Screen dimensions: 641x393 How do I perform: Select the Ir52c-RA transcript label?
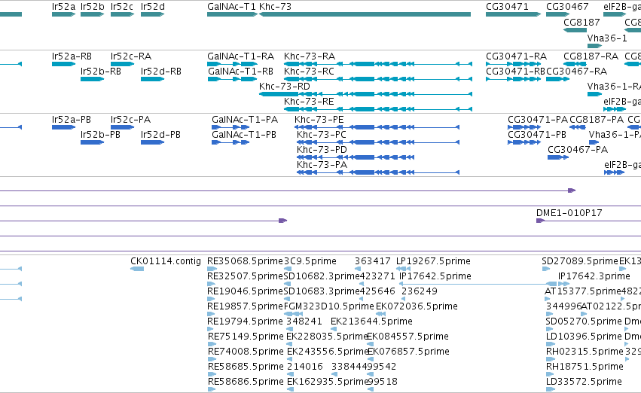pos(131,56)
